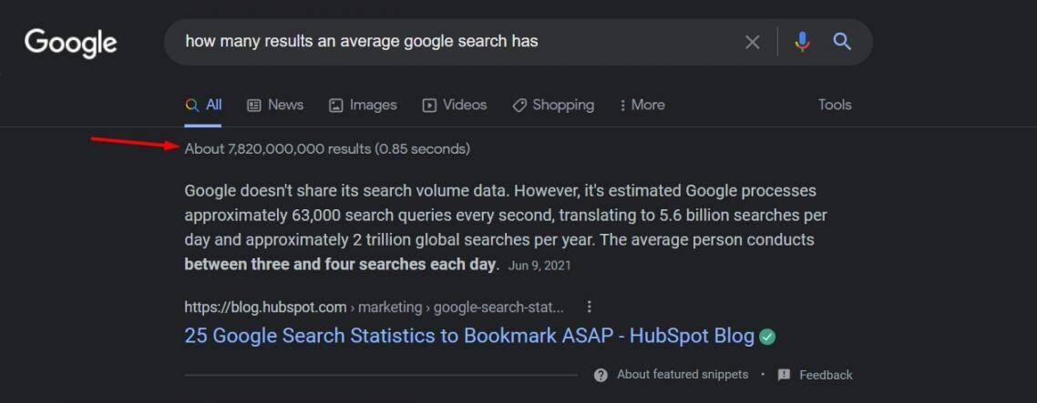Screen dimensions: 1037x403
Task: Click the Feedback flag icon
Action: 784,375
